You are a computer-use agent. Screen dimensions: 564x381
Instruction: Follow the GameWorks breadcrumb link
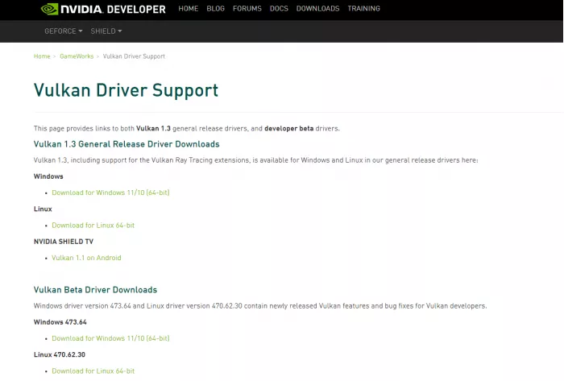[77, 56]
